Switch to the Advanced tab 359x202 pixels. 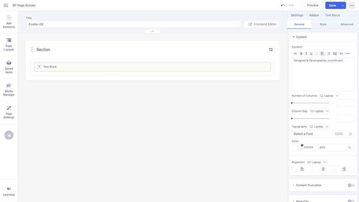(347, 24)
